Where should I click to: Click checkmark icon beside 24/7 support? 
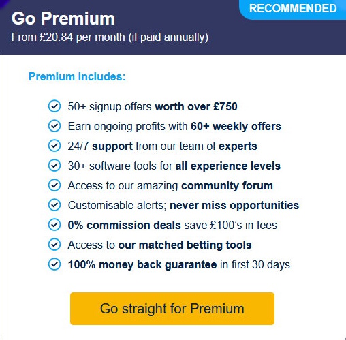[54, 146]
